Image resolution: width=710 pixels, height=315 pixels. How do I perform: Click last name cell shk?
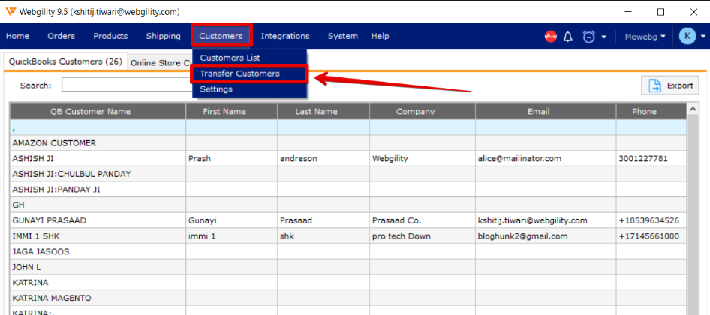point(323,235)
